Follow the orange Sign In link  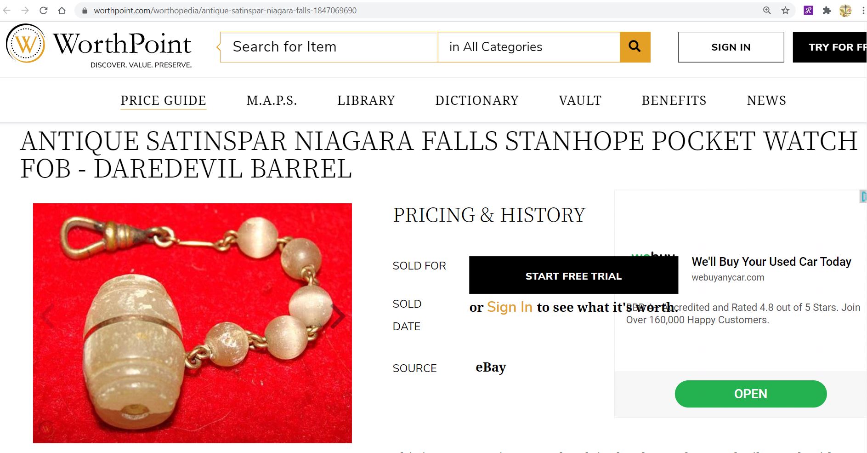[x=510, y=307]
